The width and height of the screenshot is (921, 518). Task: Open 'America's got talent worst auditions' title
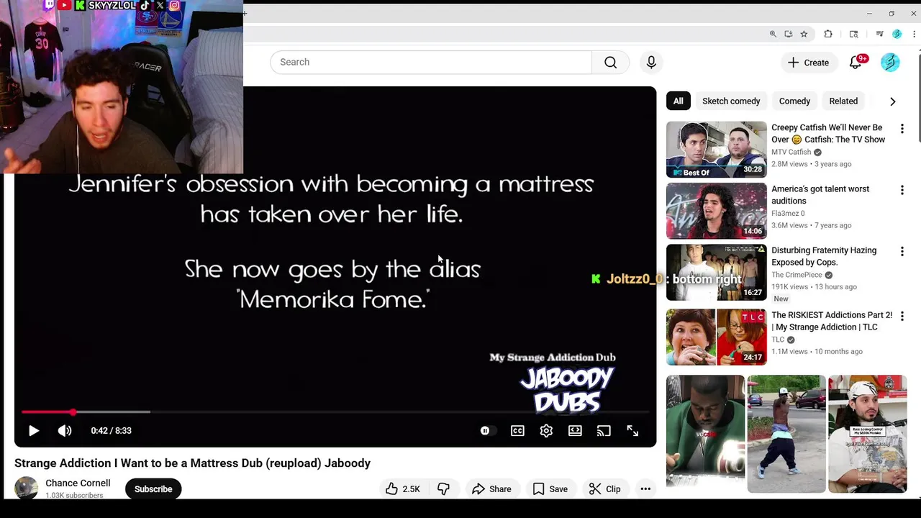pyautogui.click(x=820, y=195)
